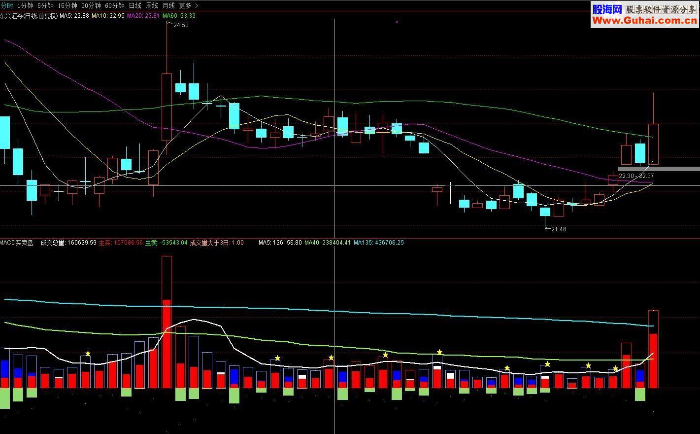Open the 更多 more-periods dropdown
Viewport: 700px width, 434px height.
(x=189, y=5)
